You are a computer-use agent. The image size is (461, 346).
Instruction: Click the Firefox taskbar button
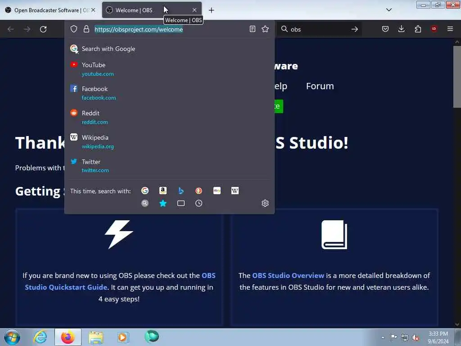pyautogui.click(x=68, y=337)
